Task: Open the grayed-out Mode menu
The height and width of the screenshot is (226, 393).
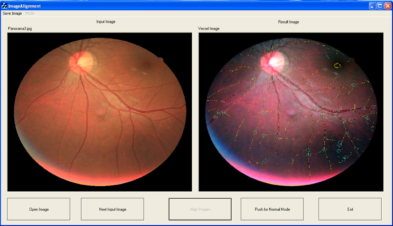Action: (30, 14)
